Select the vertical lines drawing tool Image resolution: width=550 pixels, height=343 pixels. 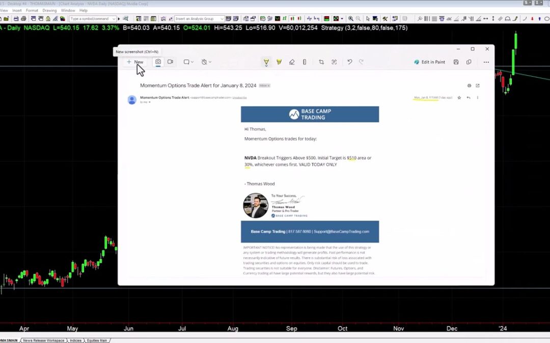427,19
